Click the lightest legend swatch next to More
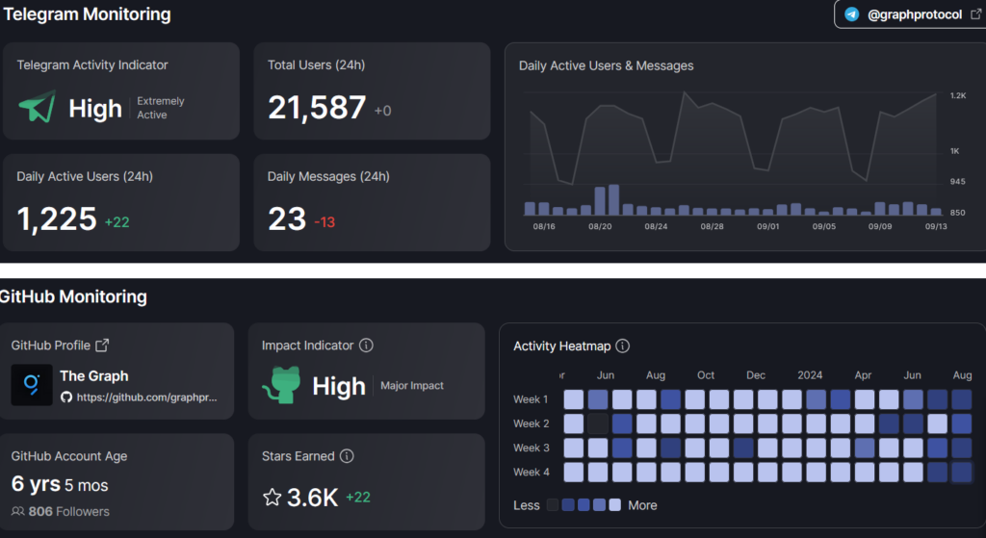This screenshot has width=986, height=538. coord(615,504)
